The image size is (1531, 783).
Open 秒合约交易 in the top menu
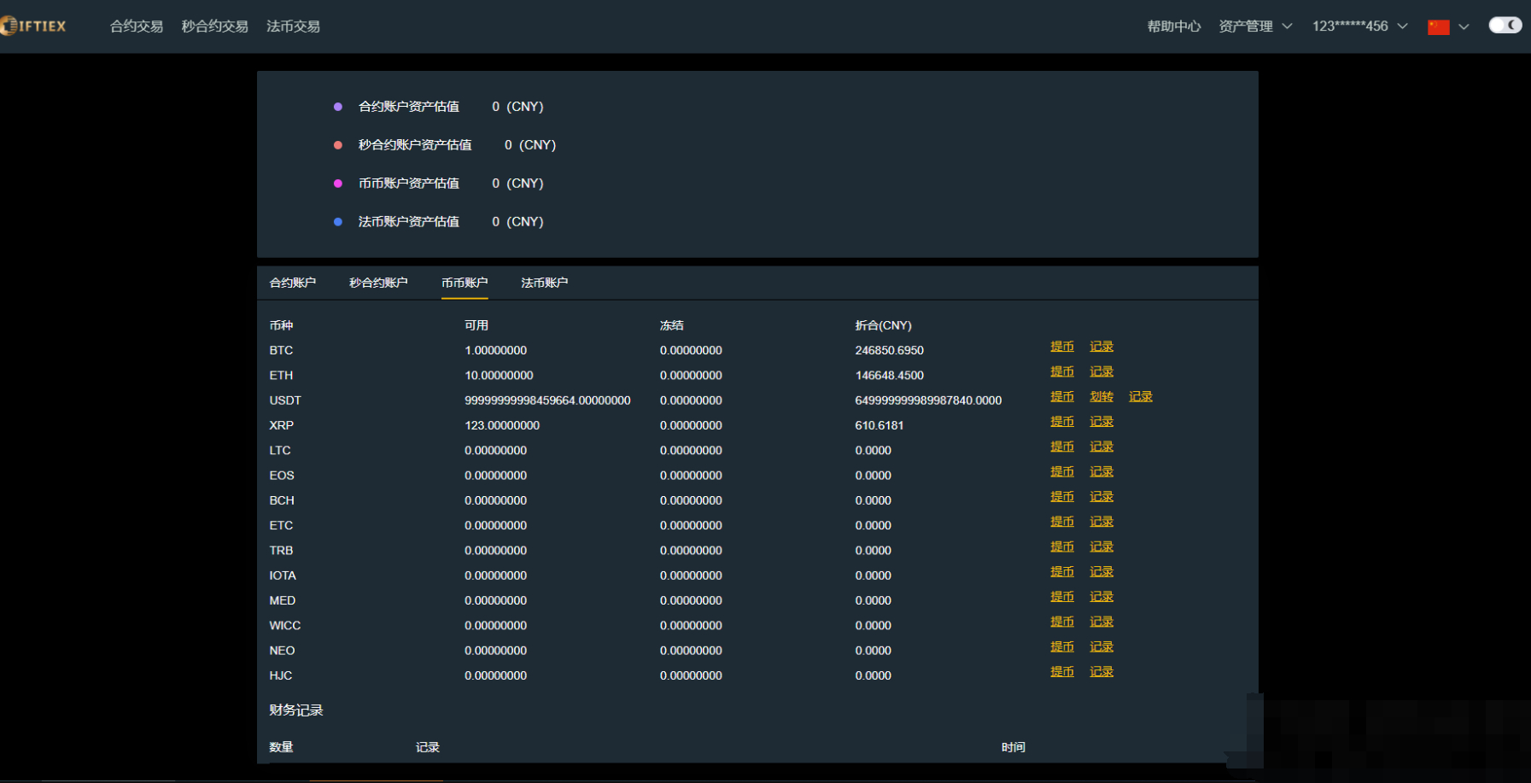[214, 26]
